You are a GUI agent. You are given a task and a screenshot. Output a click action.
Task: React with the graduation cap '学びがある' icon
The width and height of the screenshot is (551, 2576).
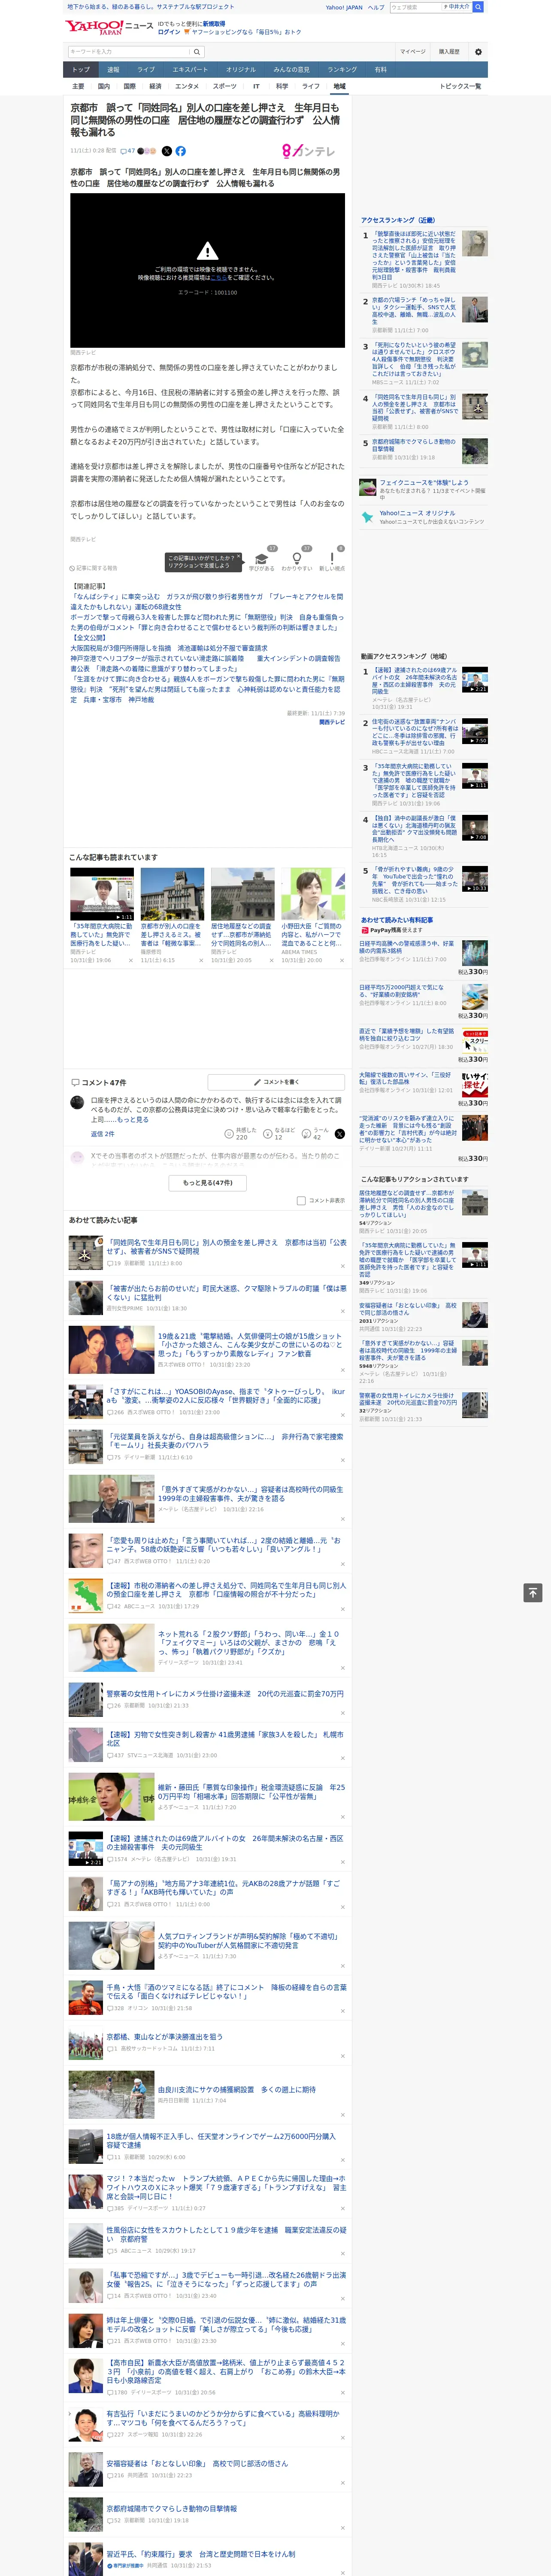pos(262,559)
